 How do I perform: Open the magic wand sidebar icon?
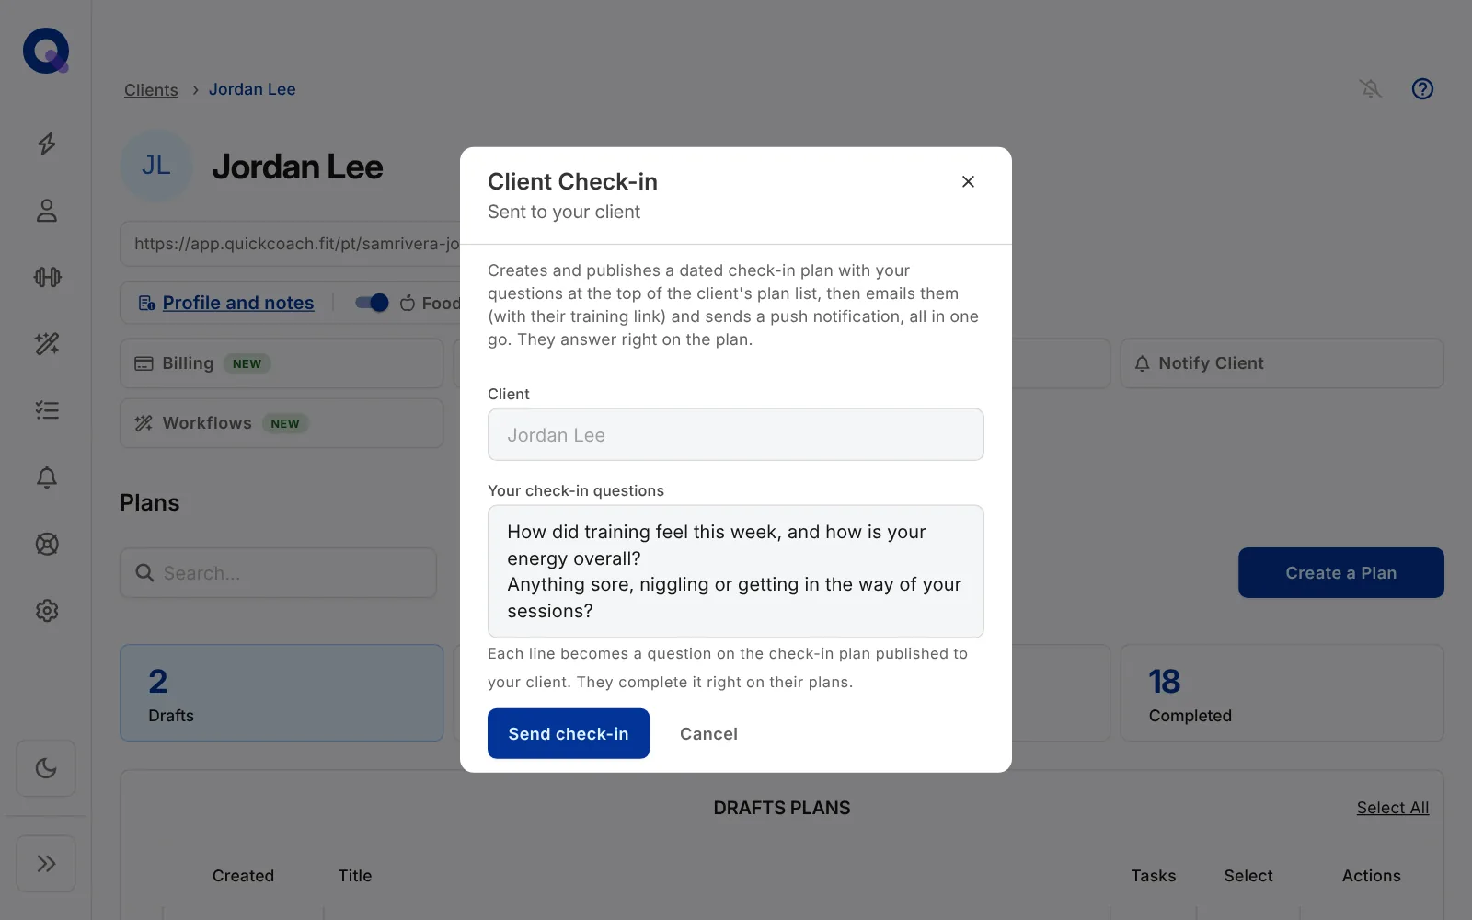click(x=47, y=344)
